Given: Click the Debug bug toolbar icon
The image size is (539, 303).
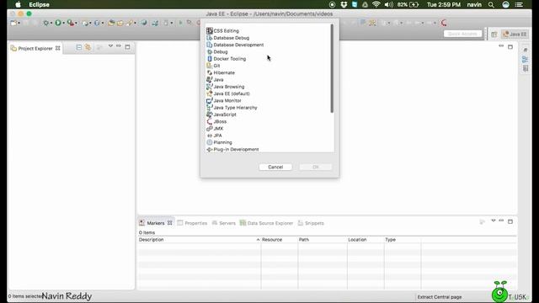Looking at the screenshot, I should 45,23.
